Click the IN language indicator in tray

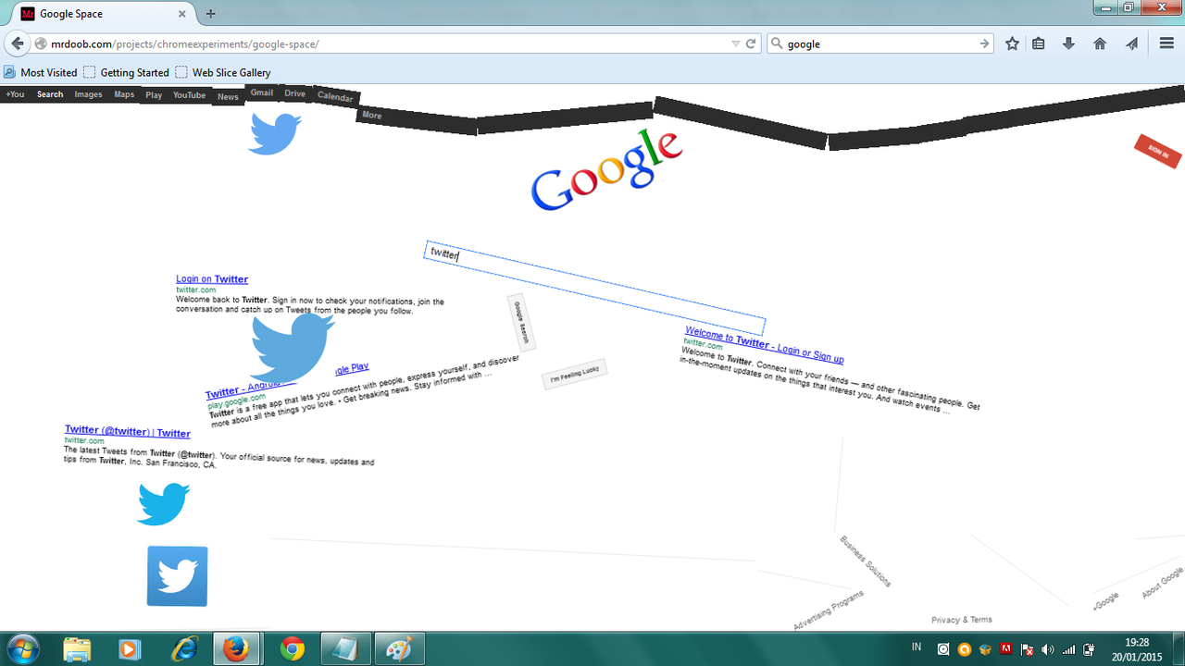tap(917, 647)
